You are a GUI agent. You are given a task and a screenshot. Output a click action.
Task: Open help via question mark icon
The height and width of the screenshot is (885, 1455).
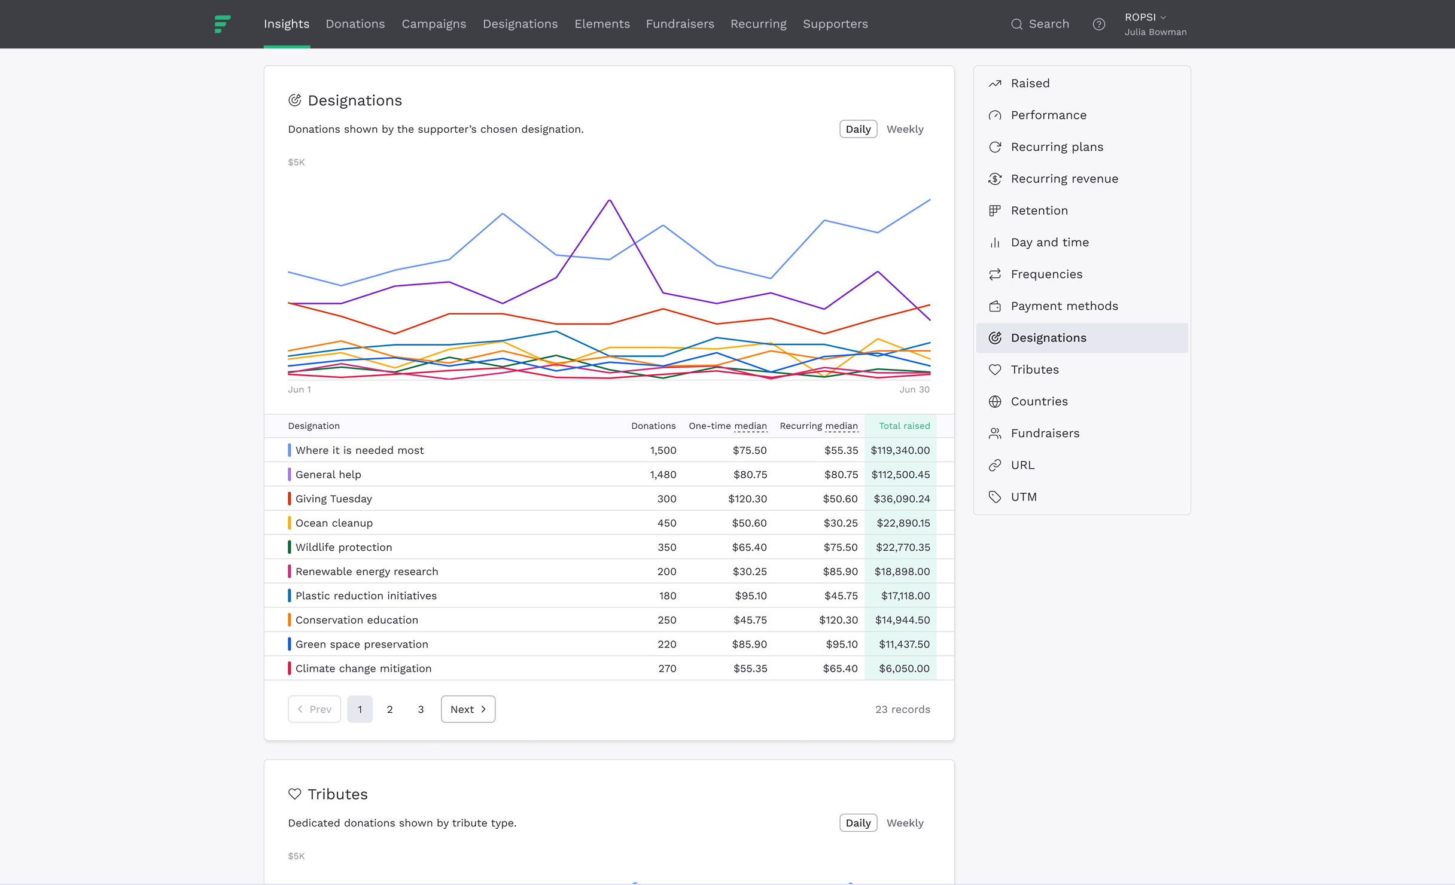tap(1098, 24)
